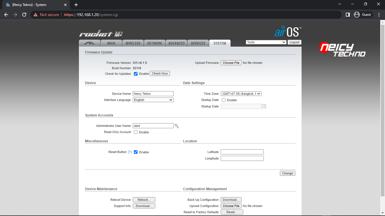Viewport: 385px width, 216px height.
Task: Open the Time Zone dropdown
Action: (x=241, y=94)
